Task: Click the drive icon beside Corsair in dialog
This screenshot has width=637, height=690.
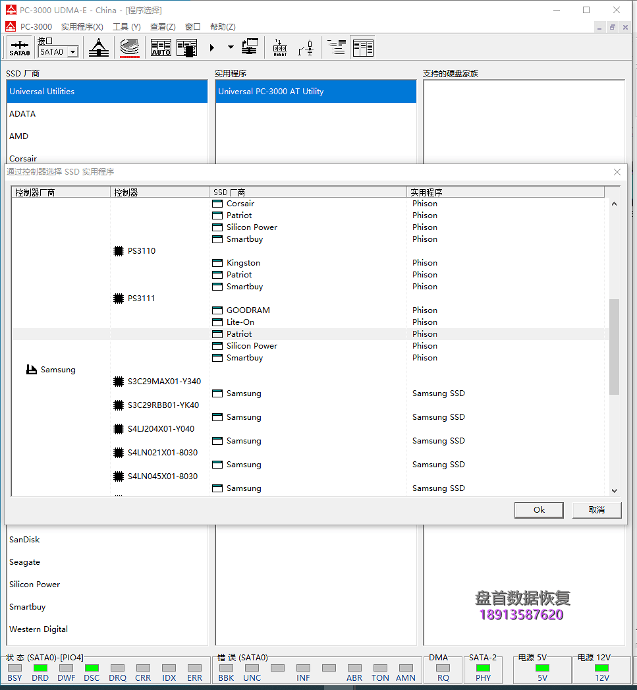Action: pyautogui.click(x=217, y=204)
